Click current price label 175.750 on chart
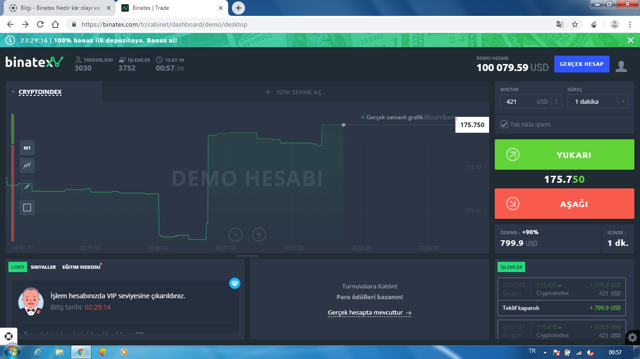 tap(472, 125)
